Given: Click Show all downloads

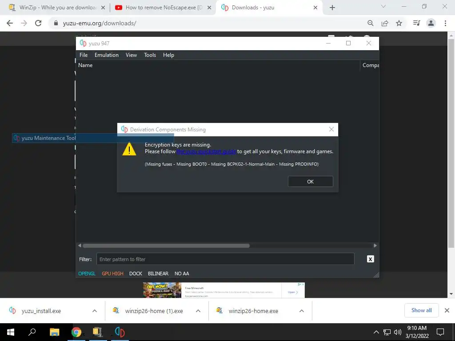Looking at the screenshot, I should click(x=421, y=310).
